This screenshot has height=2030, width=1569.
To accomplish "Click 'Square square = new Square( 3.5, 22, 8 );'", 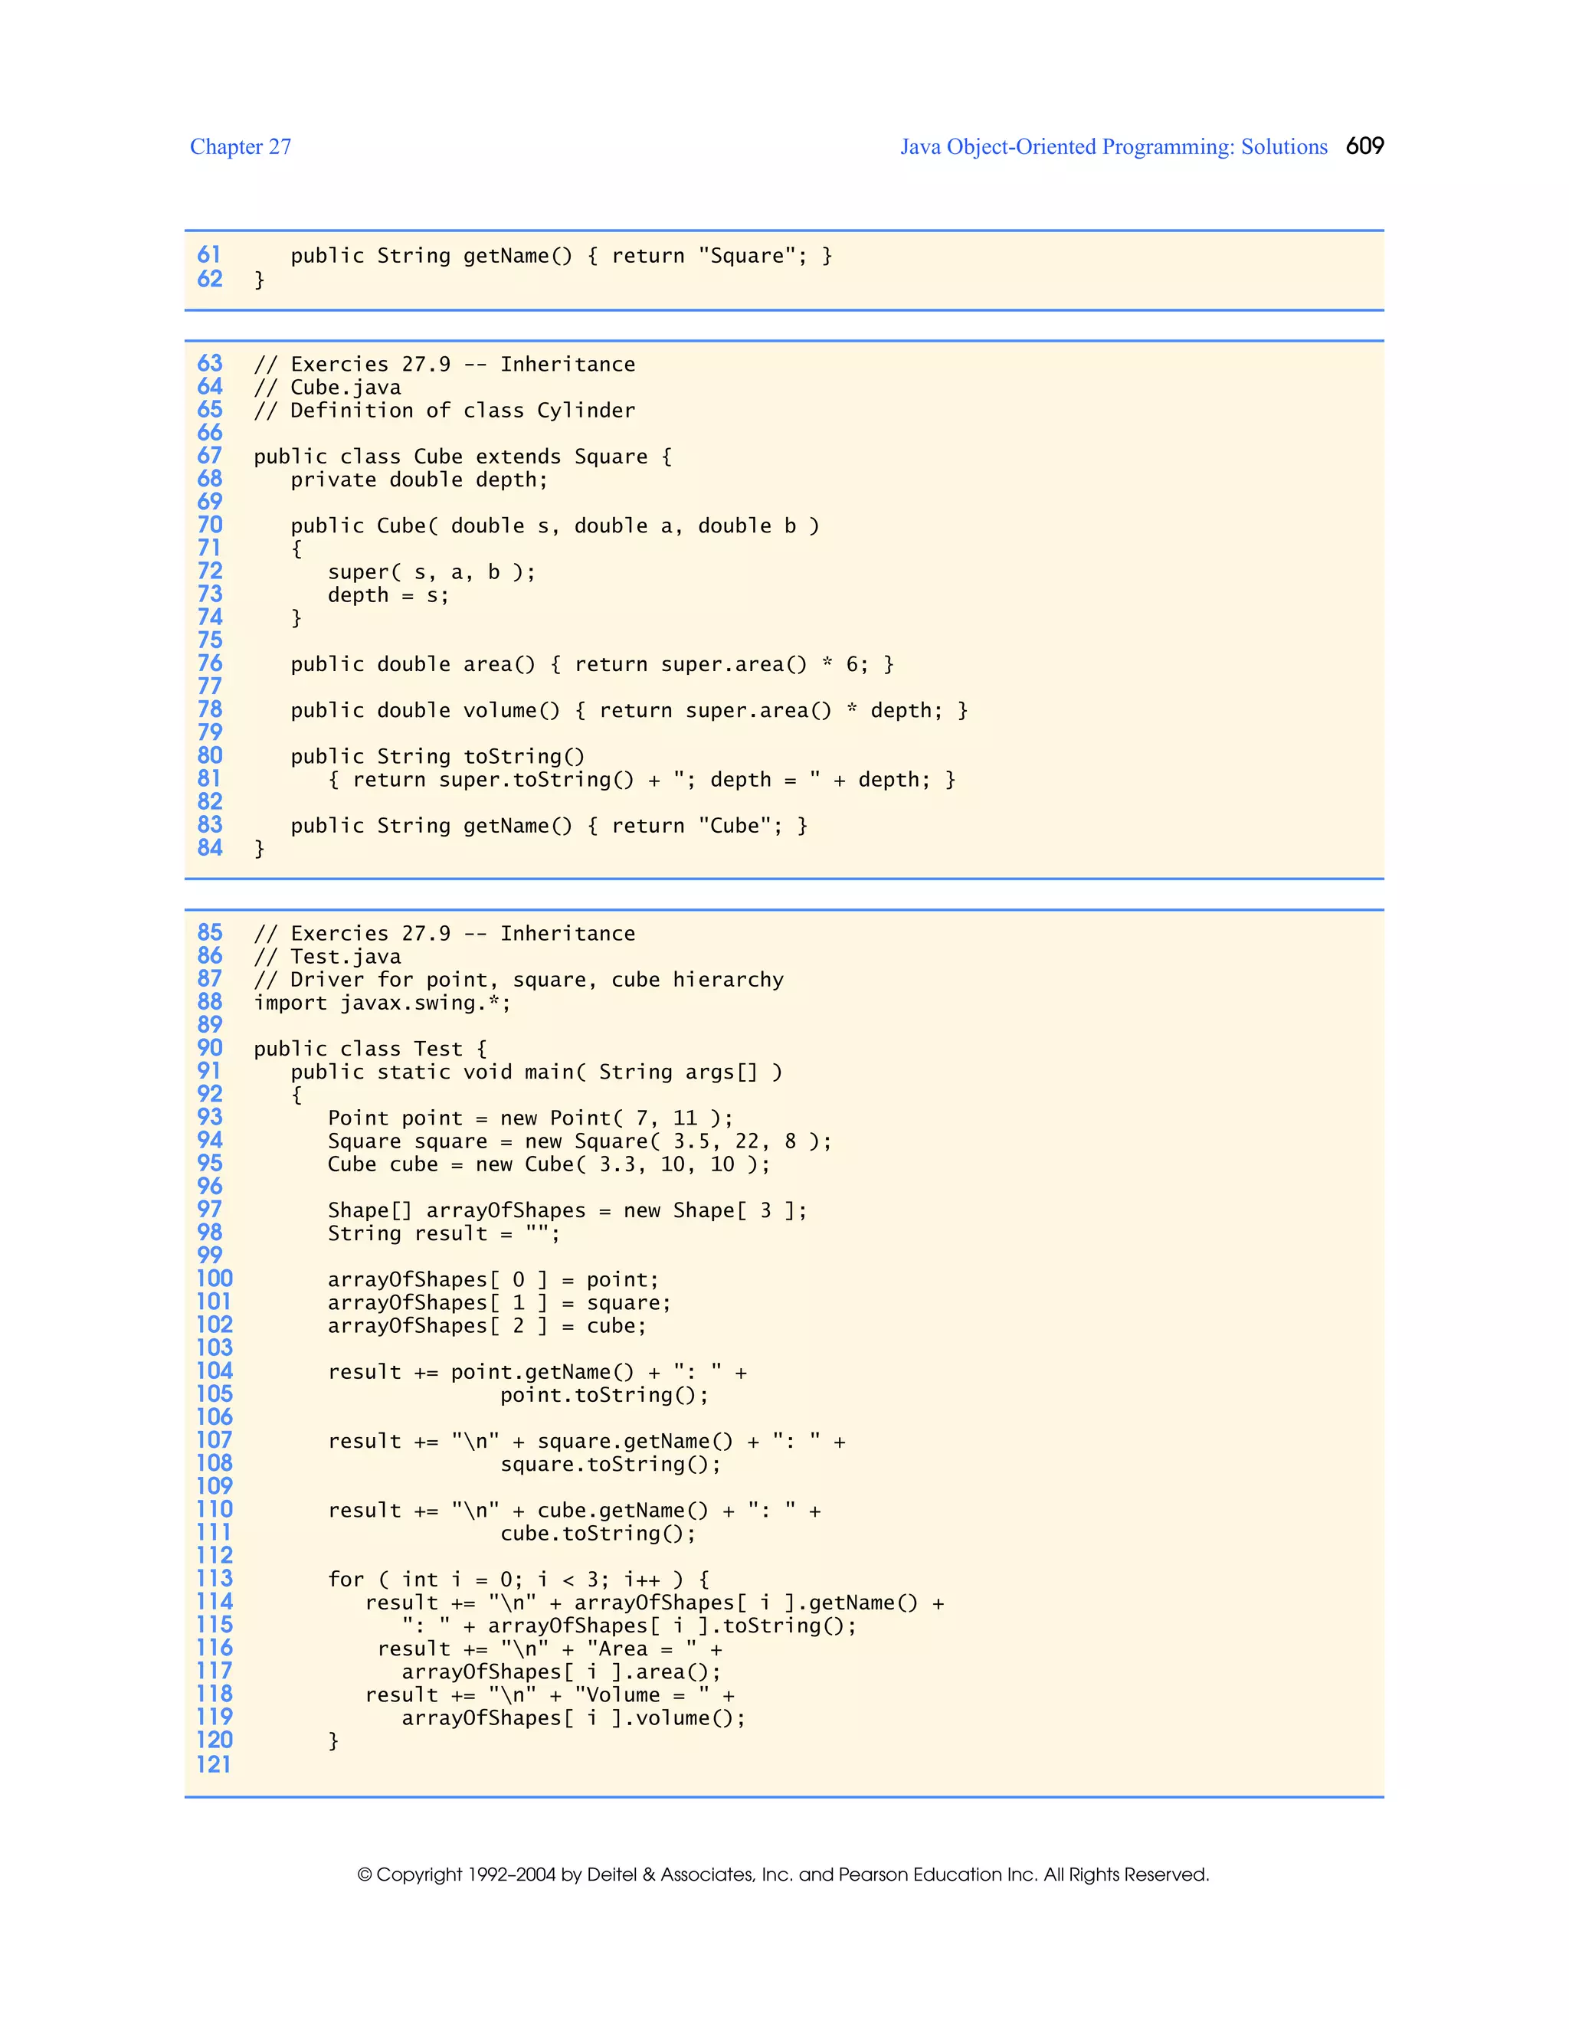I will point(580,1141).
